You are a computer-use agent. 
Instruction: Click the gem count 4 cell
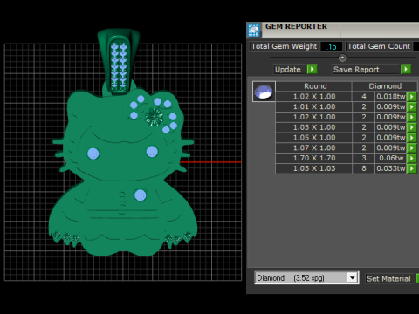coord(364,97)
